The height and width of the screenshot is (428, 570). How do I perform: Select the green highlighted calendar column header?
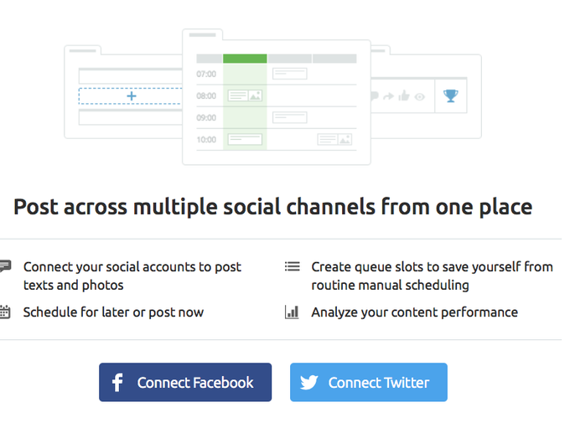245,59
